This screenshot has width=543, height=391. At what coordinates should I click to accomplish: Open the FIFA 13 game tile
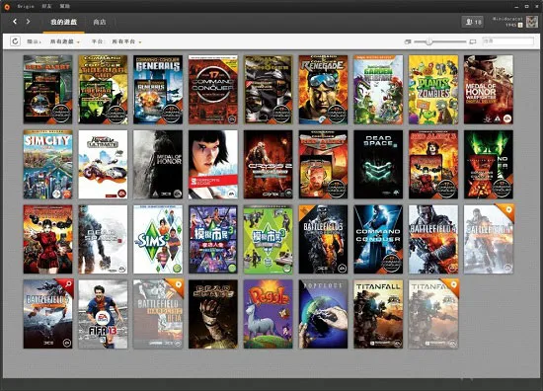click(x=103, y=314)
